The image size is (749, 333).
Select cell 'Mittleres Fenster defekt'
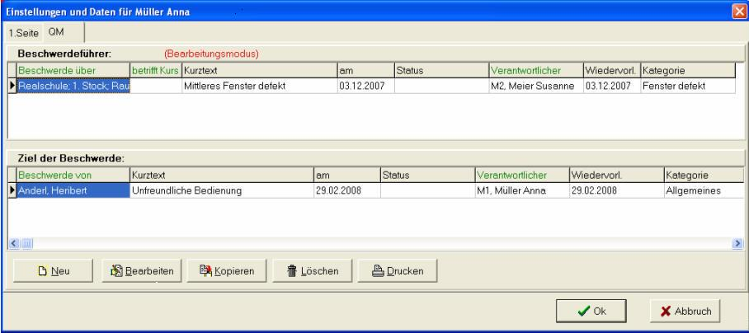[260, 86]
